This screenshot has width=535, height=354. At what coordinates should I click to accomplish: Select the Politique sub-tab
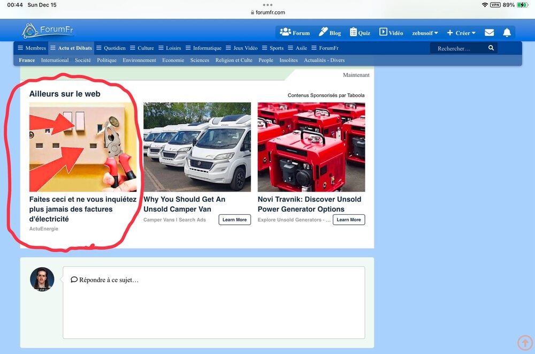[106, 61]
